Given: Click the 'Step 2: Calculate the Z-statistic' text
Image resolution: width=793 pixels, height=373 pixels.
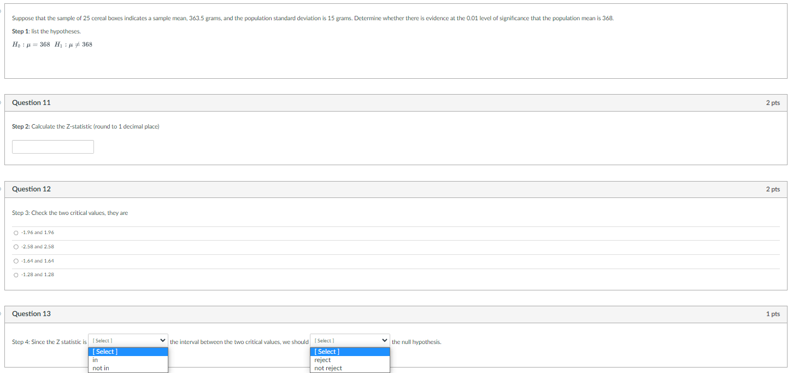Looking at the screenshot, I should click(x=86, y=126).
